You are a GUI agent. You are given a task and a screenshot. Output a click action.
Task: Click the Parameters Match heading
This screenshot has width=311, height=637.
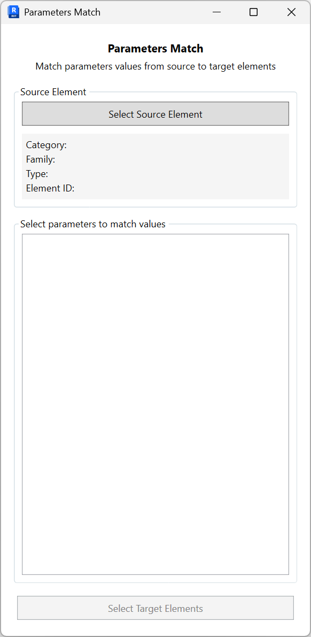click(x=155, y=48)
